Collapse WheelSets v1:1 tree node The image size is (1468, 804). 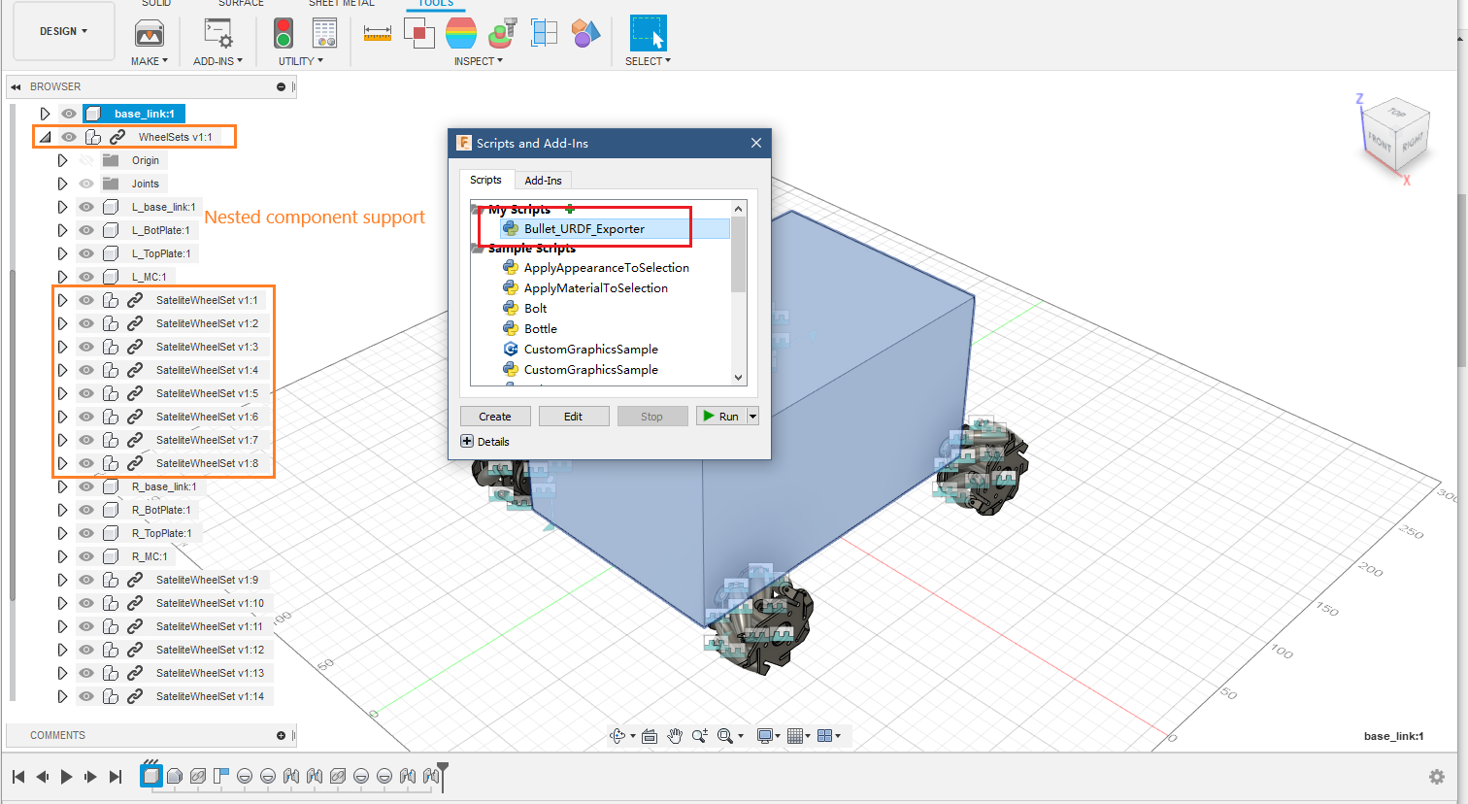(x=45, y=137)
